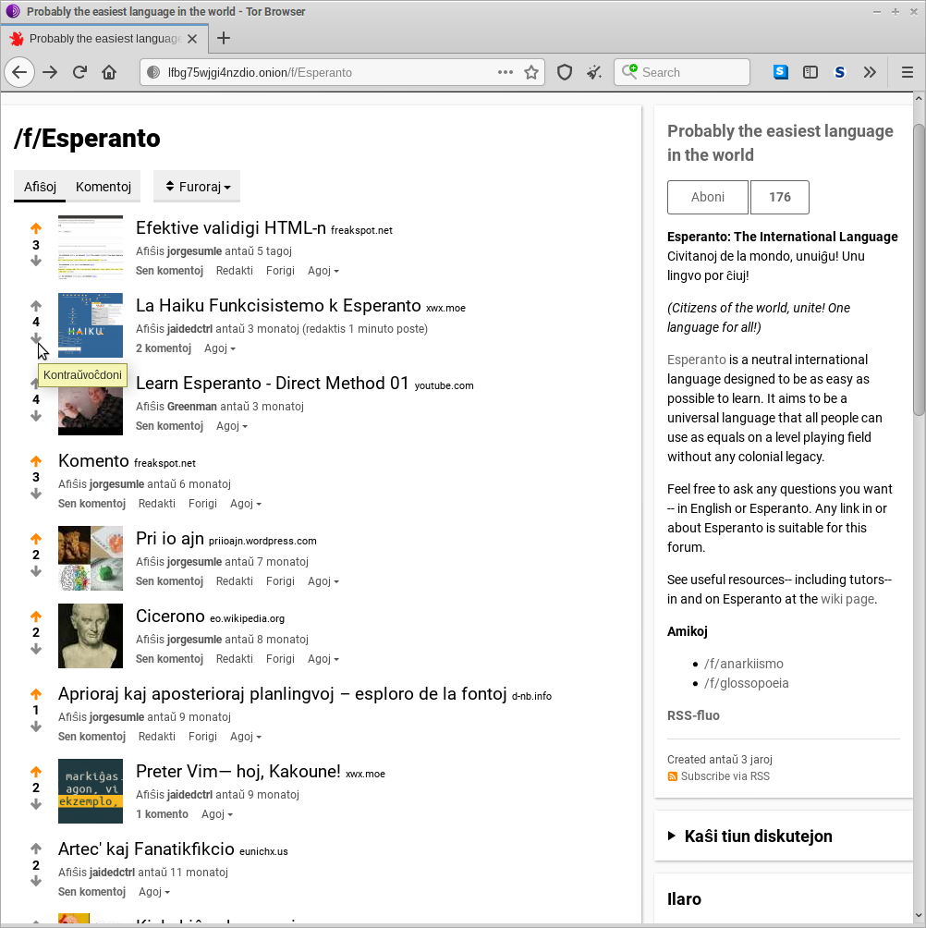Viewport: 926px width, 928px height.
Task: Open the hamburger application menu
Action: (x=907, y=72)
